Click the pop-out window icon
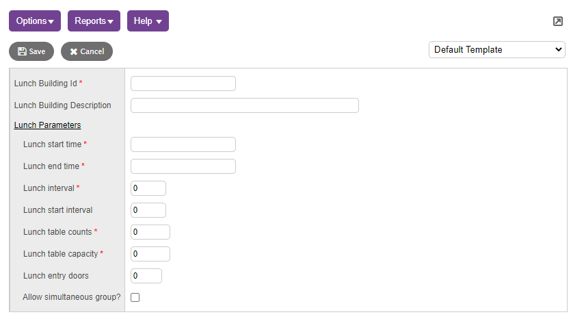The width and height of the screenshot is (571, 319). pyautogui.click(x=557, y=21)
